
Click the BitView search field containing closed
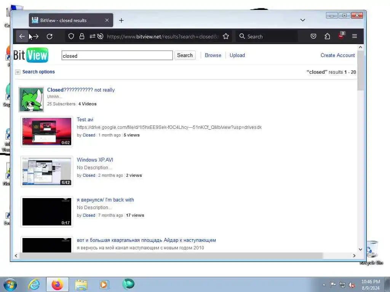click(117, 56)
